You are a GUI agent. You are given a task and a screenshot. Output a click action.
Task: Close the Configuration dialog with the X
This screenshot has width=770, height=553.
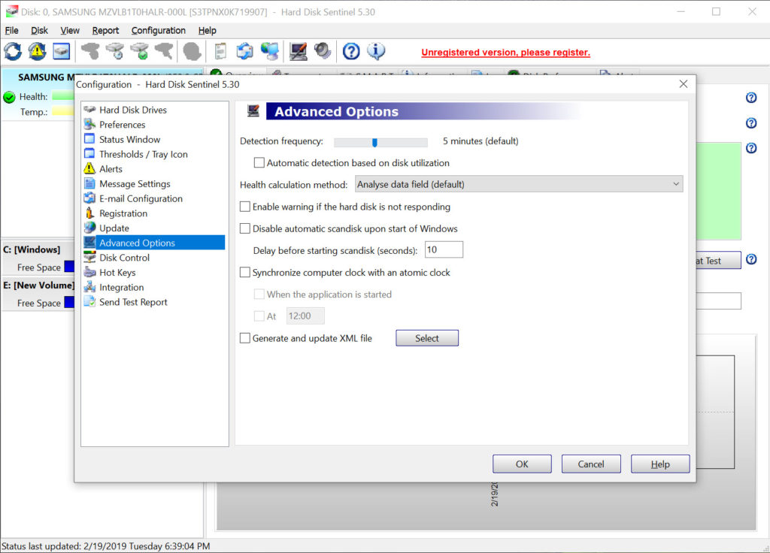pos(683,84)
